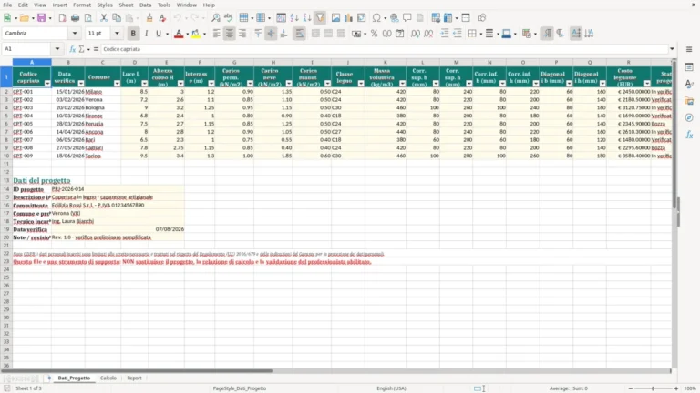Click the formula input line
The height and width of the screenshot is (393, 700).
[x=385, y=49]
